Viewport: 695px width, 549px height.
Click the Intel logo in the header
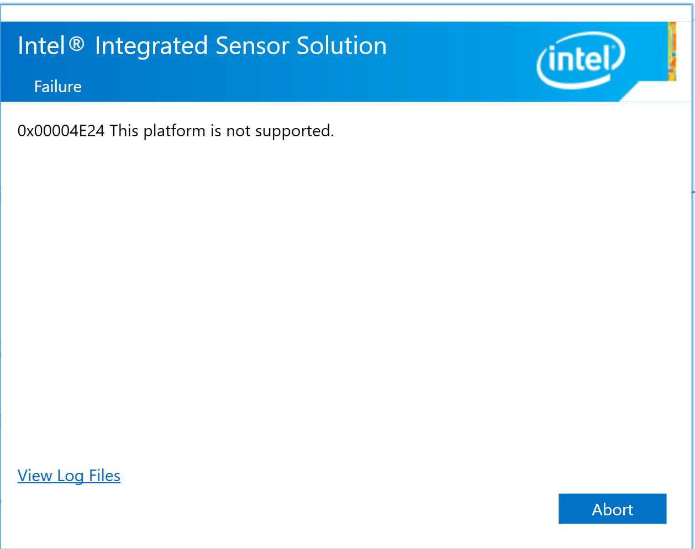[580, 60]
